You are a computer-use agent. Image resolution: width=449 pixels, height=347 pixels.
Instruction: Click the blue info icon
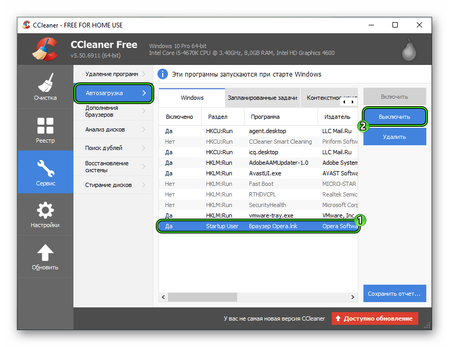pos(164,74)
